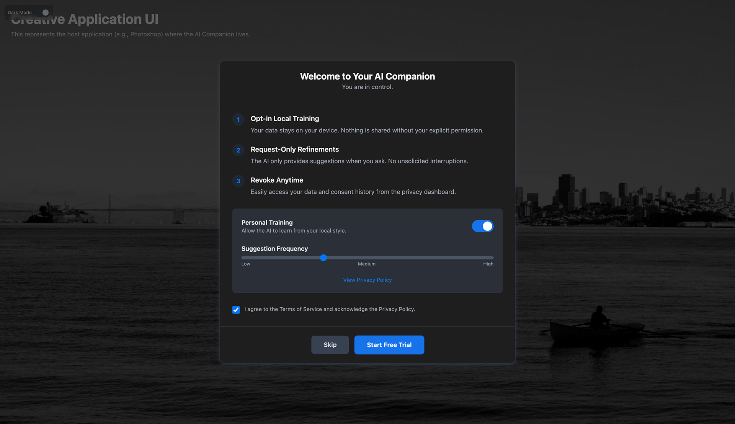The width and height of the screenshot is (735, 424).
Task: Open the View Privacy Policy link
Action: pos(367,280)
